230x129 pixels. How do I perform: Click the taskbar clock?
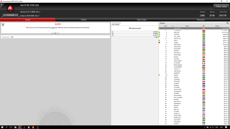pos(222,127)
